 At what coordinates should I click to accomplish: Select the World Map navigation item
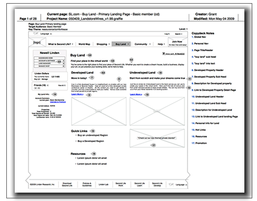point(84,44)
